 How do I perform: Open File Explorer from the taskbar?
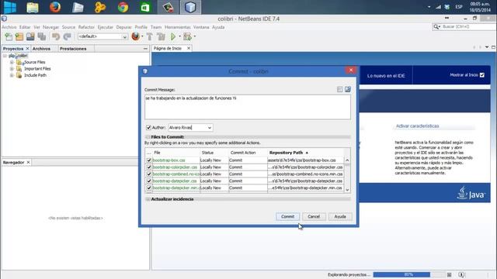(x=33, y=7)
